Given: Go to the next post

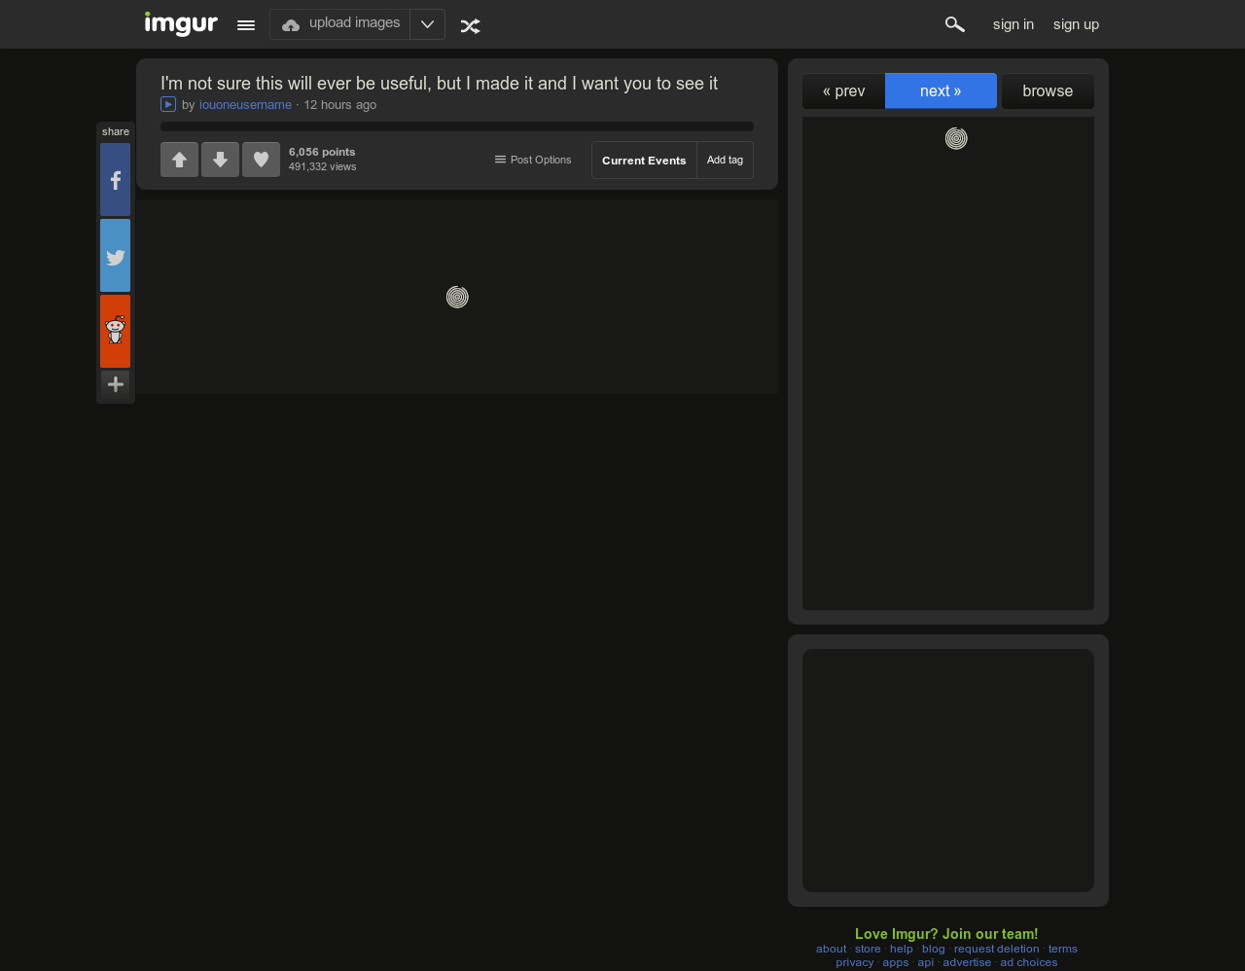Looking at the screenshot, I should pyautogui.click(x=941, y=90).
